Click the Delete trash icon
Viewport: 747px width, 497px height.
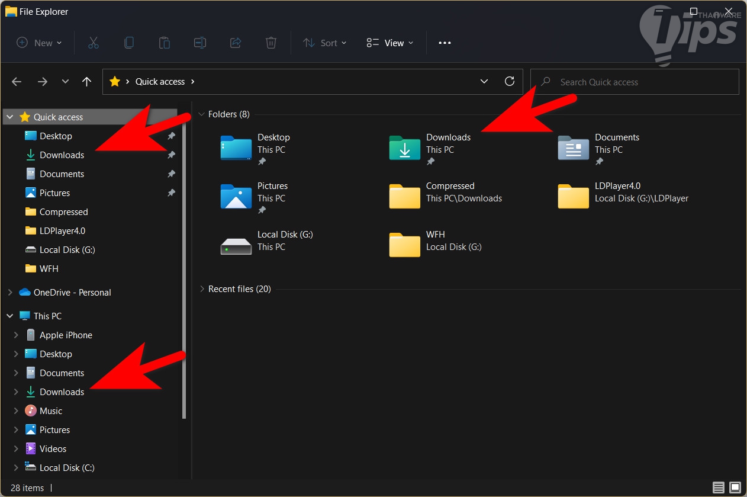(x=271, y=43)
